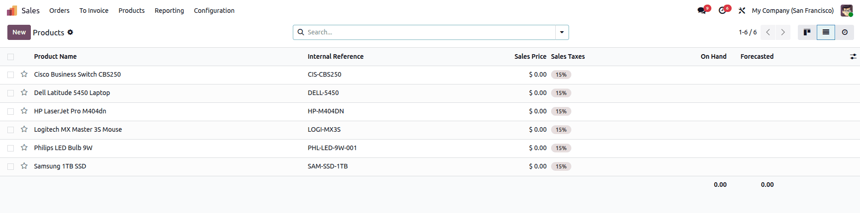The image size is (860, 213).
Task: Go to previous page of records
Action: pos(768,32)
